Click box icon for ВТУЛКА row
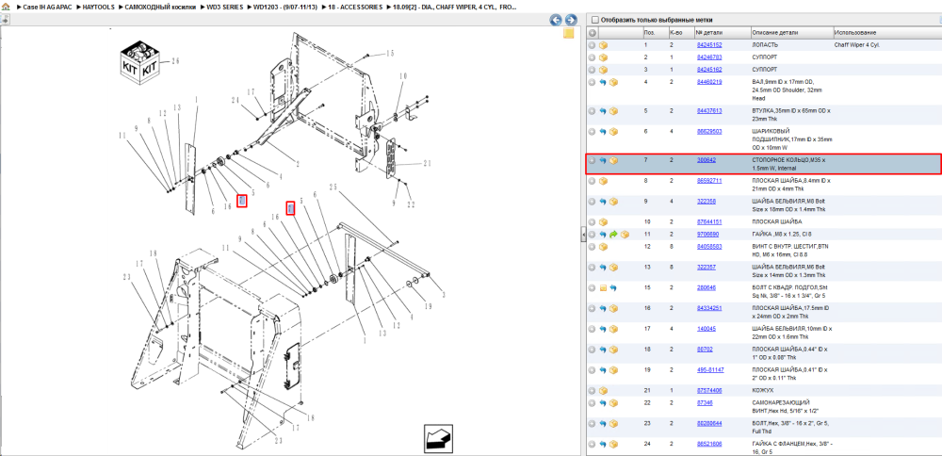 click(x=613, y=111)
